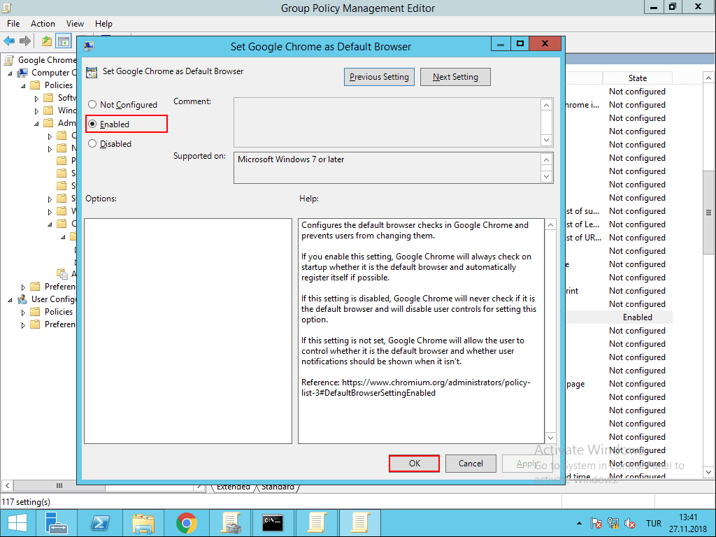Open Google Chrome from the taskbar
716x537 pixels.
187,523
